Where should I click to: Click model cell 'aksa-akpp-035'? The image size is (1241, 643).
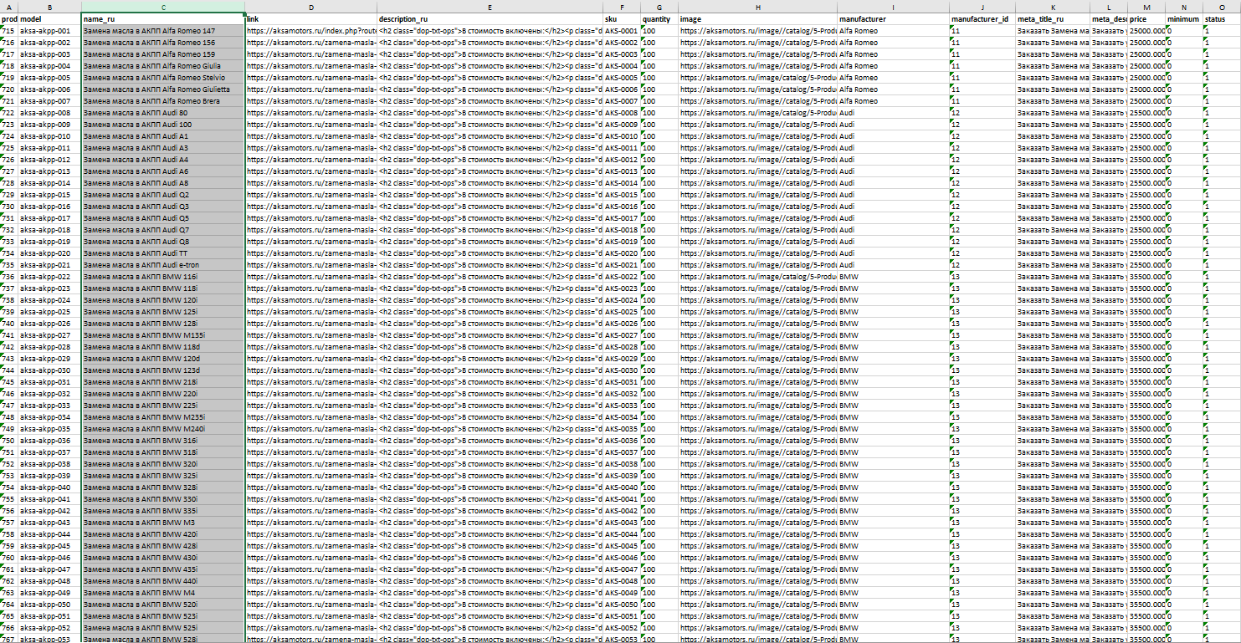point(49,428)
